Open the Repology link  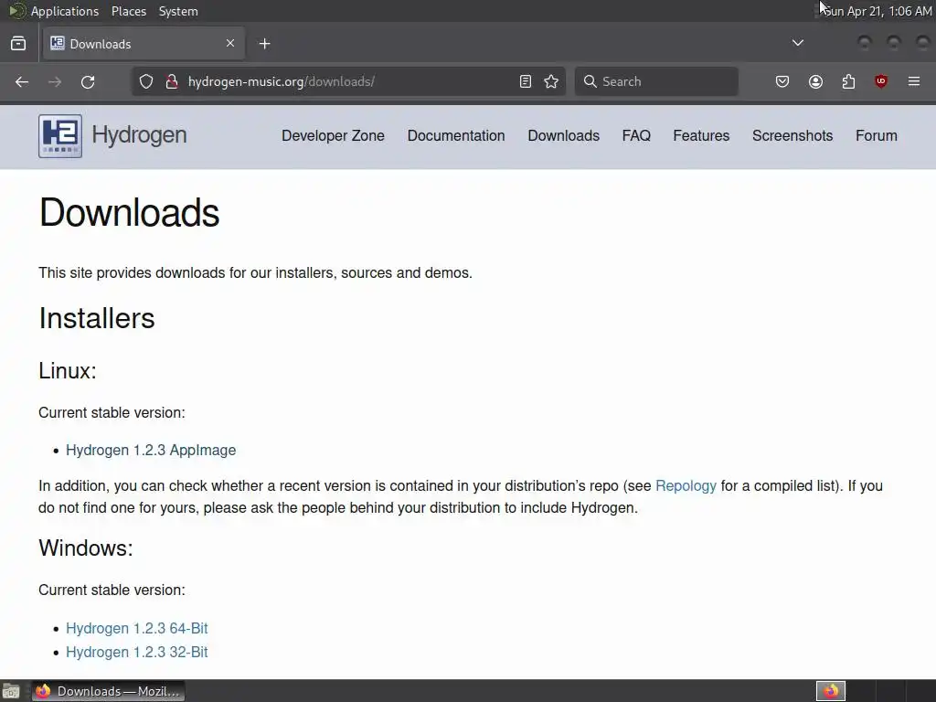click(686, 486)
